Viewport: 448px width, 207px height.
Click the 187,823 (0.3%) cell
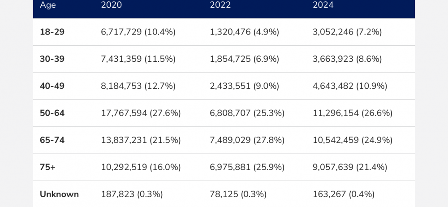[132, 194]
